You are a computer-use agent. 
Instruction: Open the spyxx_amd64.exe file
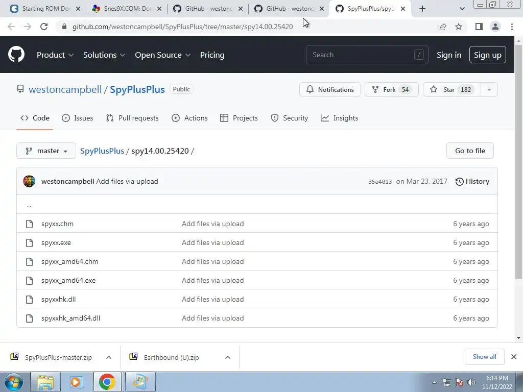point(68,280)
